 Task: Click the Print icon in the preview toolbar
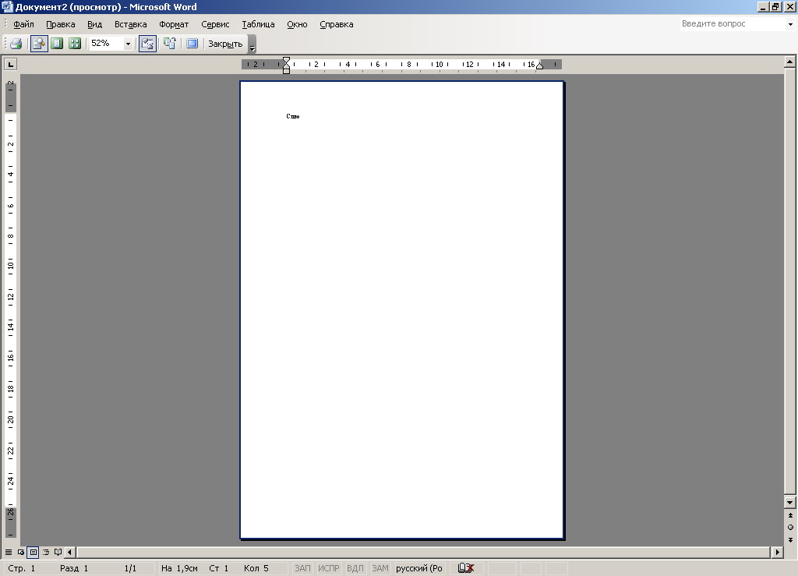[x=16, y=44]
